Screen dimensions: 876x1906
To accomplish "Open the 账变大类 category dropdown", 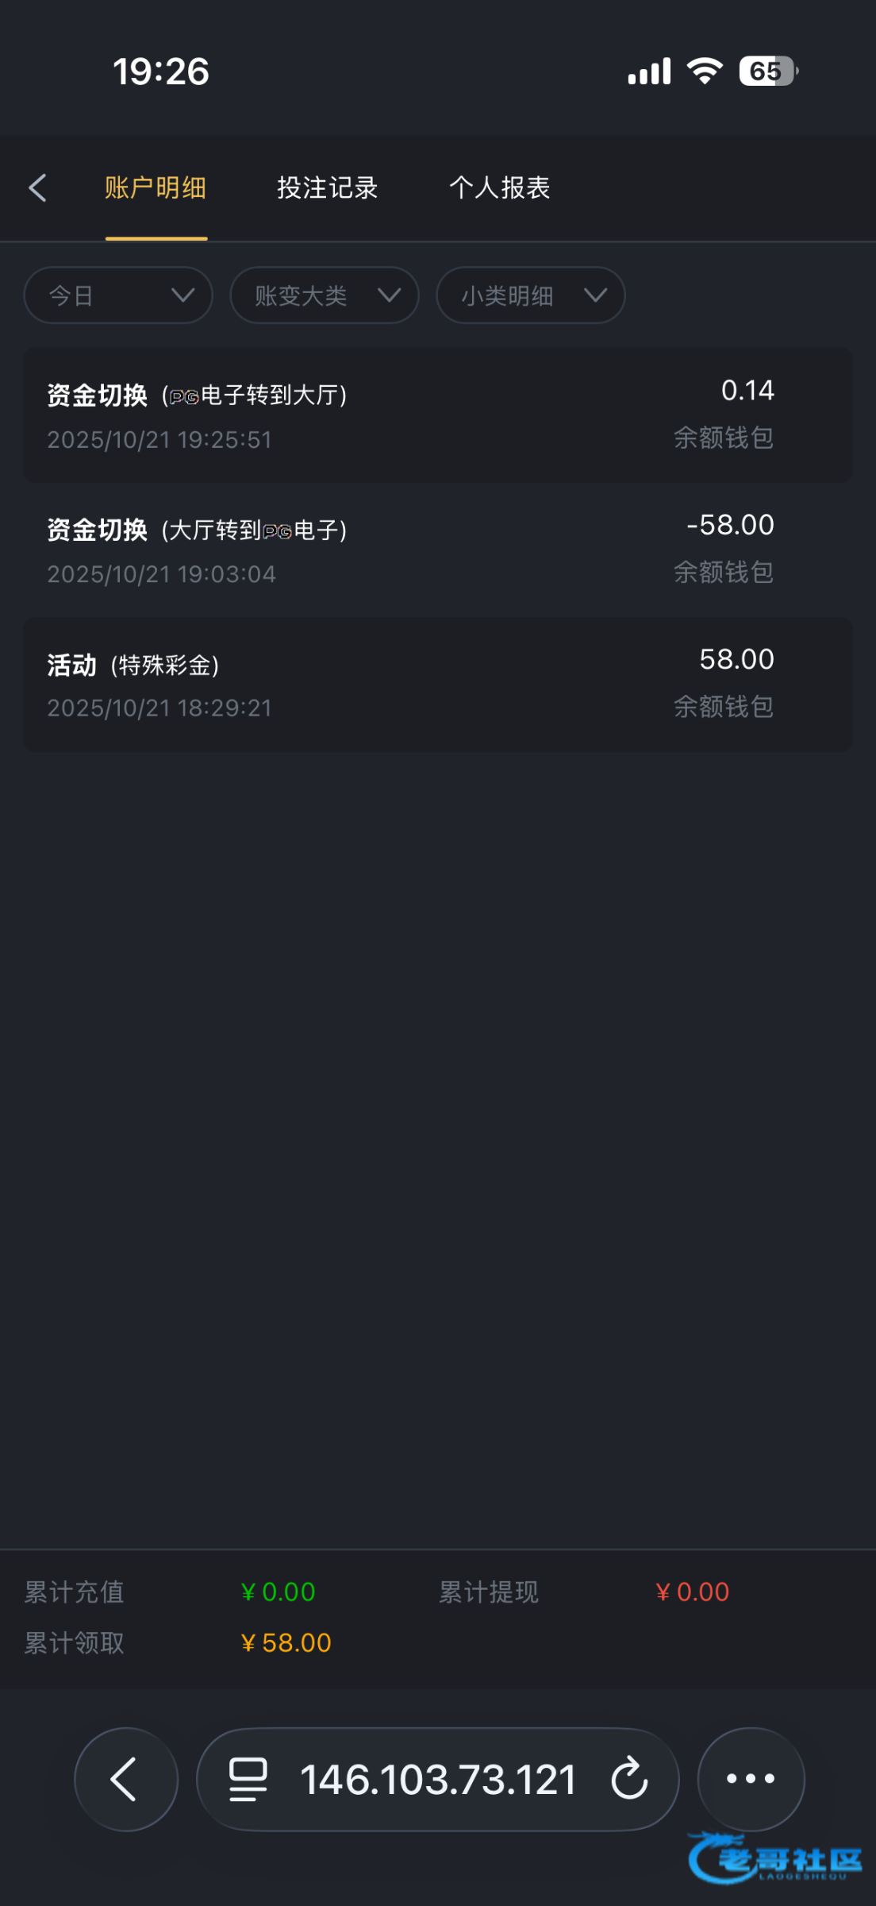I will pyautogui.click(x=325, y=295).
